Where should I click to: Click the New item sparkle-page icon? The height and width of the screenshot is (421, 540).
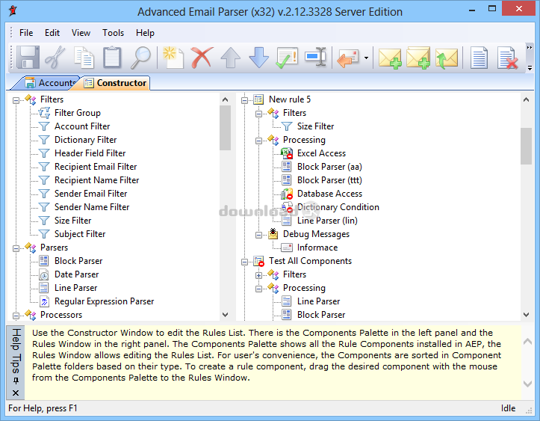[173, 58]
